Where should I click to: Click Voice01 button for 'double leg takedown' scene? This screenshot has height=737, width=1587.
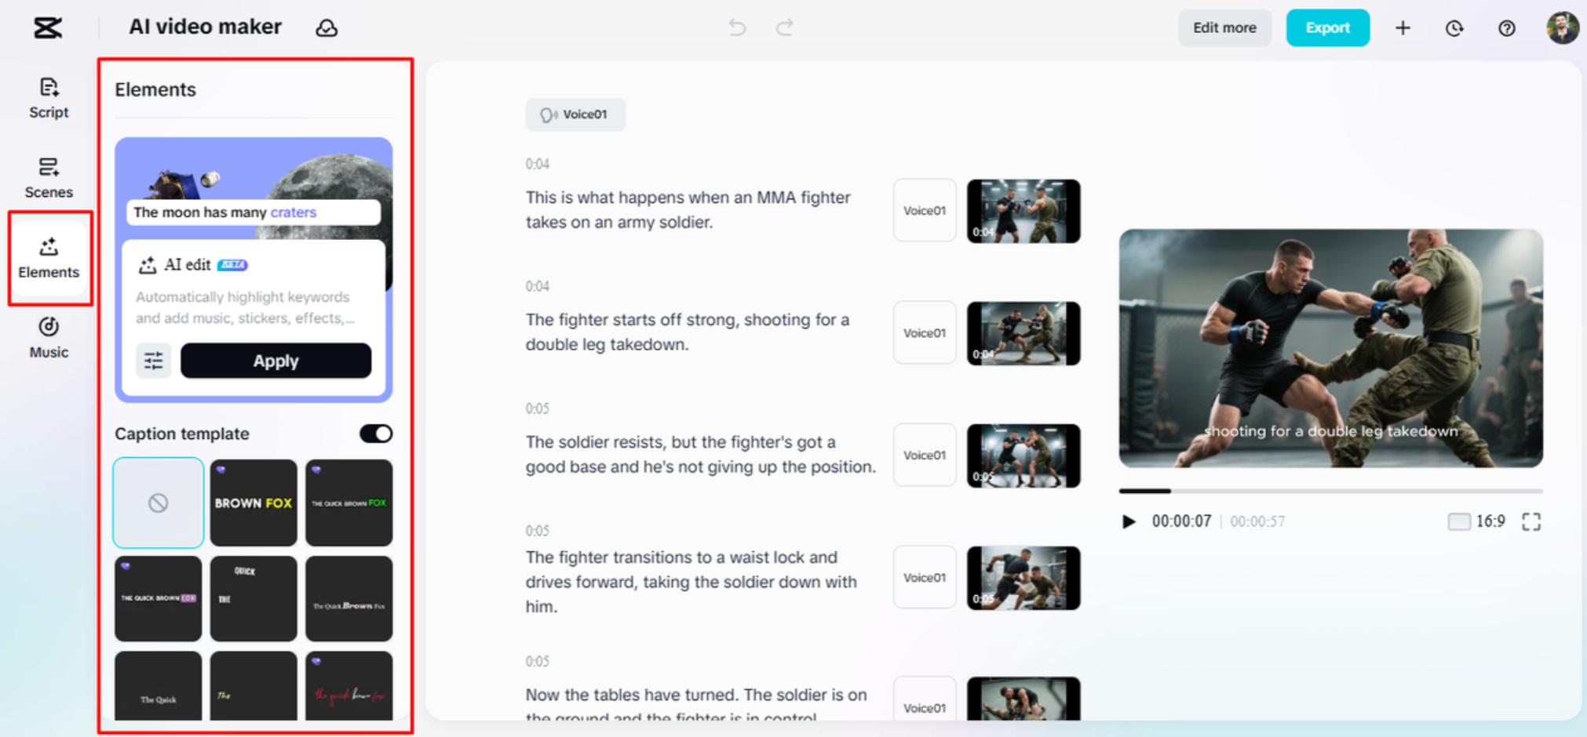925,332
